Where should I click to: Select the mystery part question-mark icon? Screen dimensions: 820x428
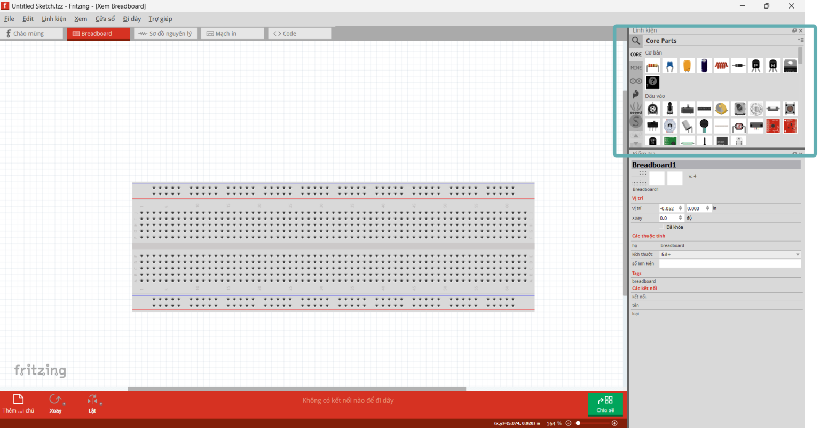652,82
